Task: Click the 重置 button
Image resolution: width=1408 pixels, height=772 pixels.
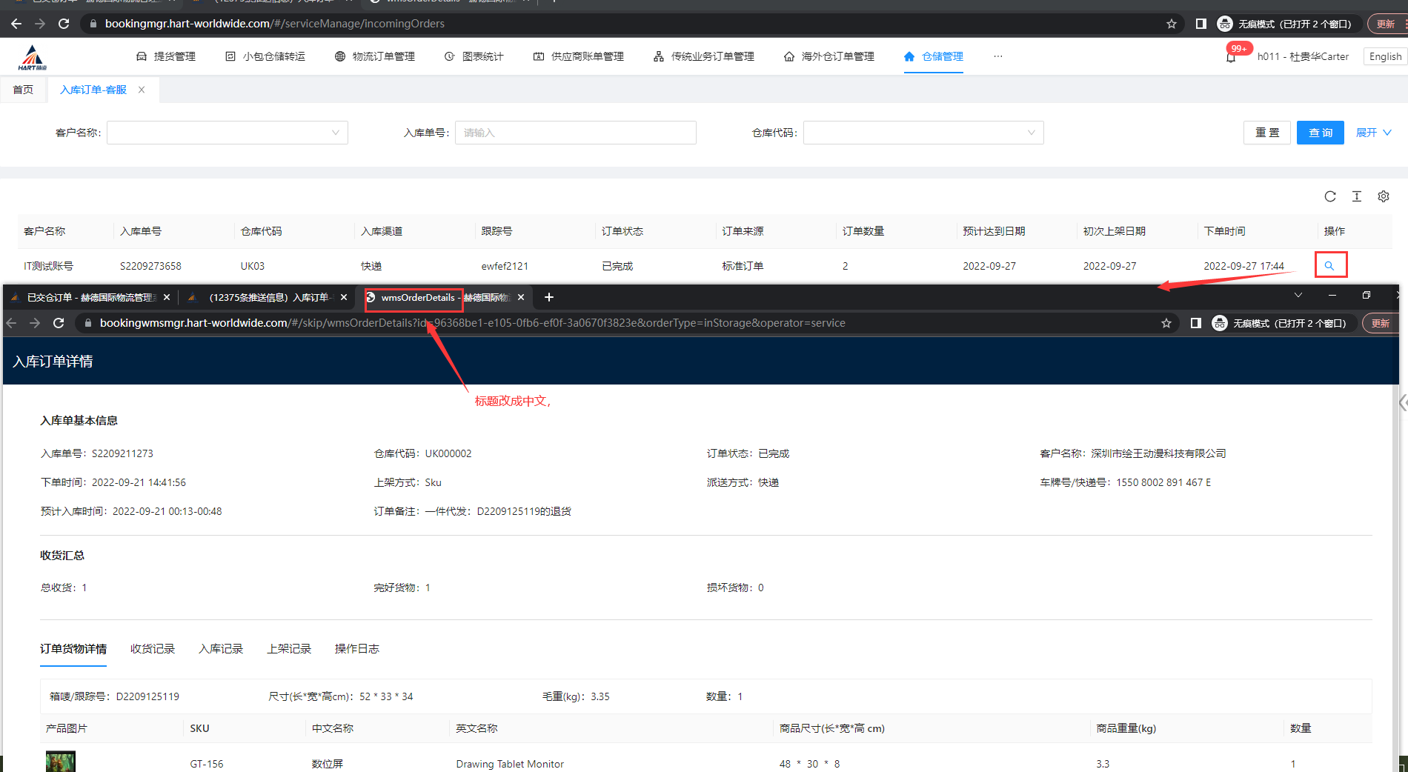Action: click(x=1266, y=133)
